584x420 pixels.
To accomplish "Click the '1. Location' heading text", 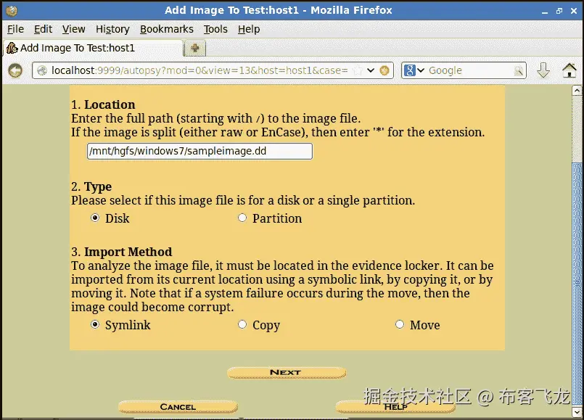I will pos(103,104).
